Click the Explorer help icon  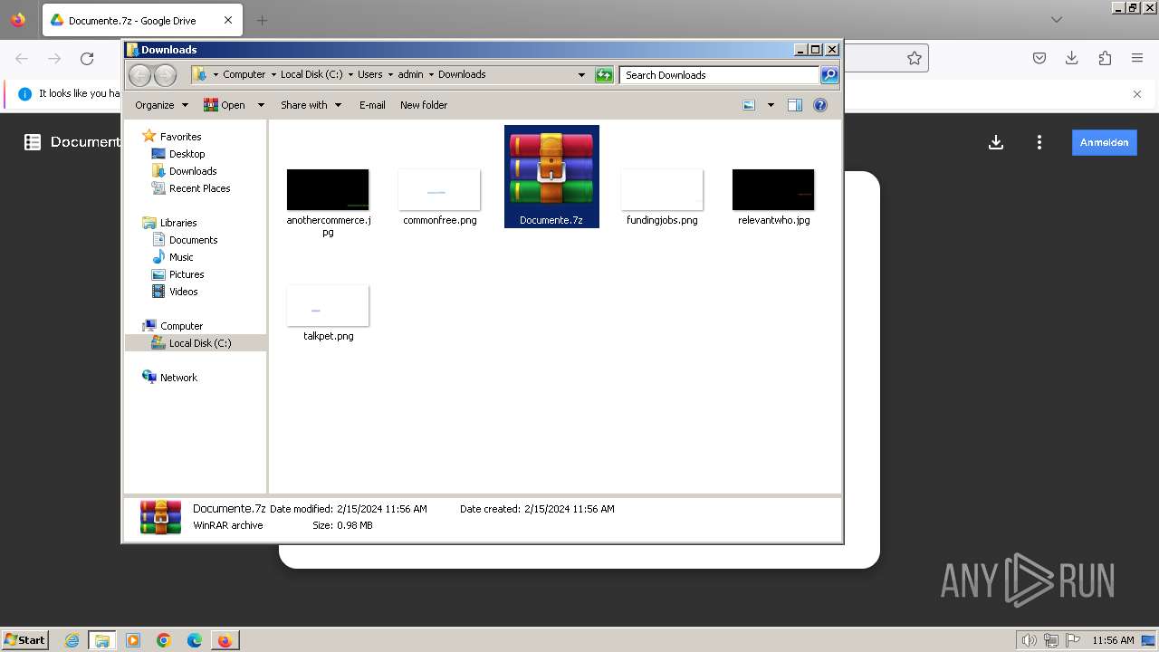coord(820,105)
